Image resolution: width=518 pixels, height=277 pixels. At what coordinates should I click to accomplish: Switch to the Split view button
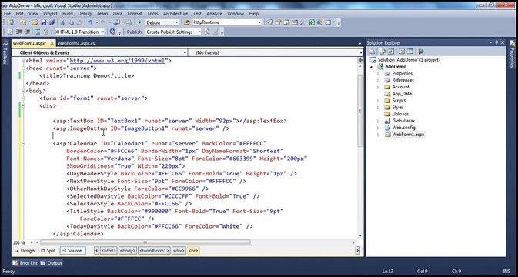pos(48,251)
